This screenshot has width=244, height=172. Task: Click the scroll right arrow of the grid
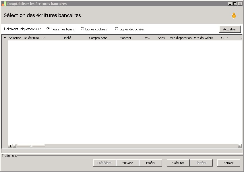point(239,146)
